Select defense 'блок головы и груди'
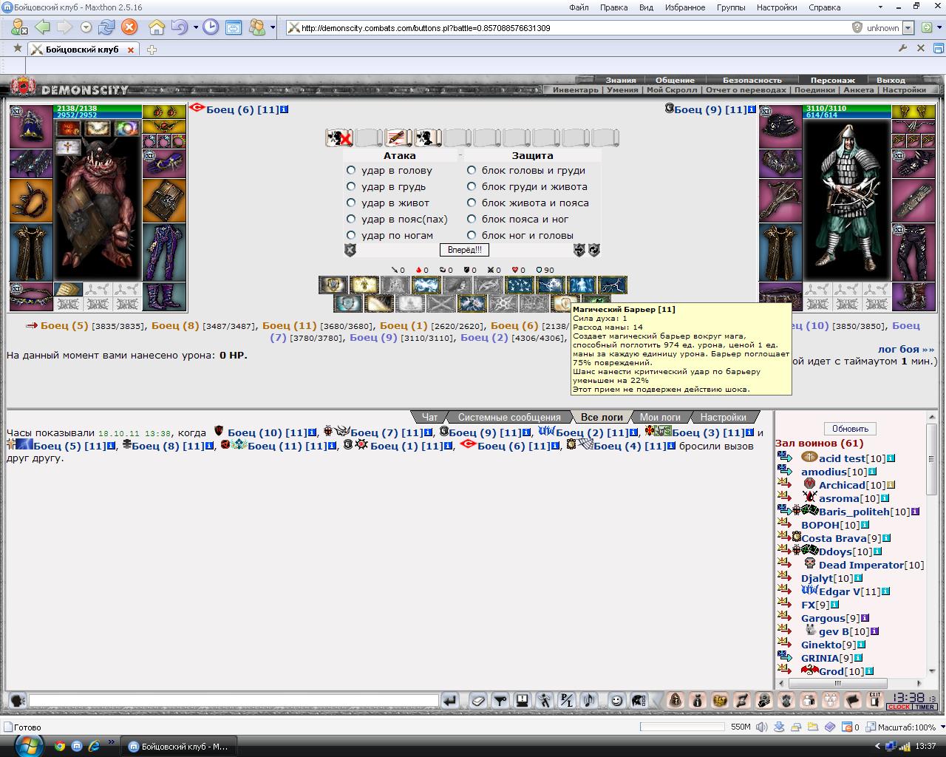Viewport: 946px width, 757px height. click(472, 170)
